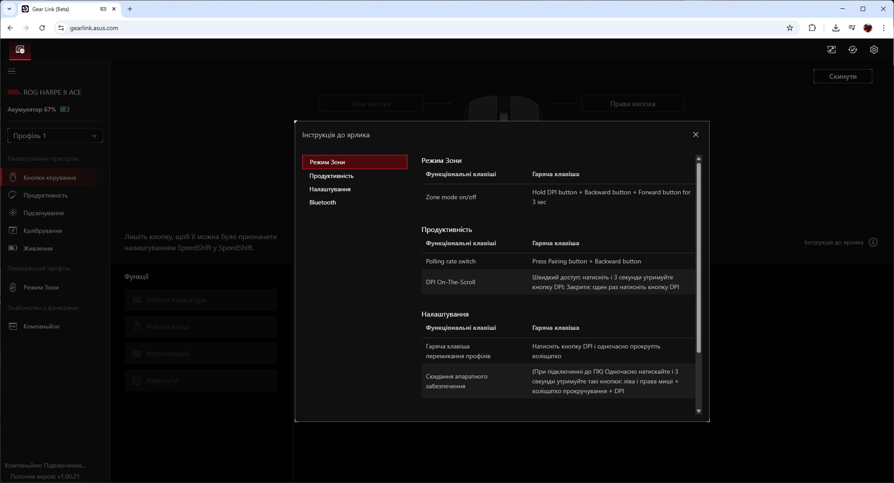Open the Підсвічування lighting section

click(43, 213)
